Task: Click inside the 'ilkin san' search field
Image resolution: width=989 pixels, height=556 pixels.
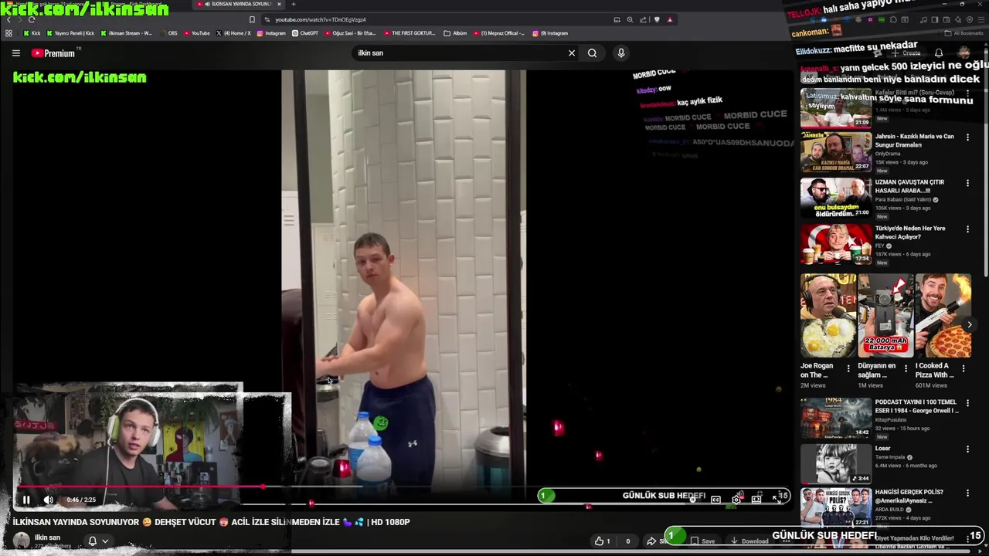Action: point(460,53)
